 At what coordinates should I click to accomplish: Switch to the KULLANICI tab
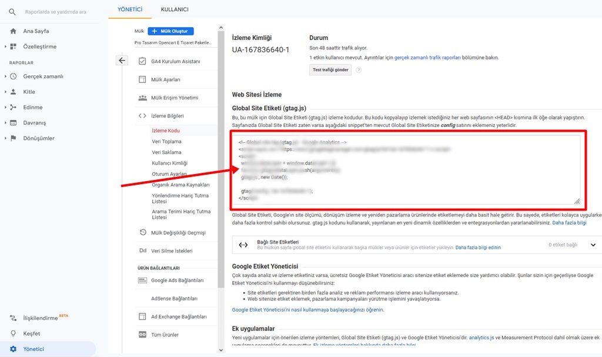coord(175,9)
